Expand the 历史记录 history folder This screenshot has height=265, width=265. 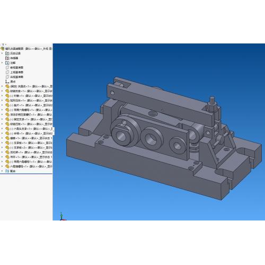click(2, 54)
